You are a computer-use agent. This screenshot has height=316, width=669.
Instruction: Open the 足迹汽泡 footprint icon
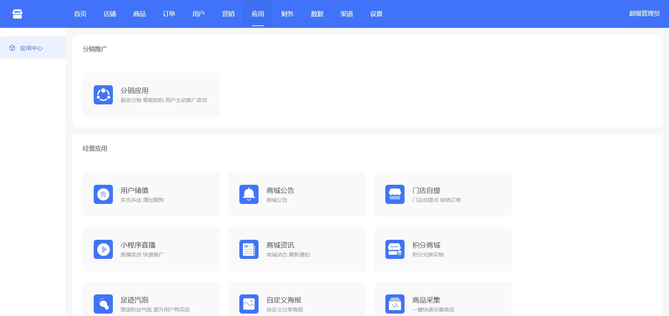tap(103, 304)
